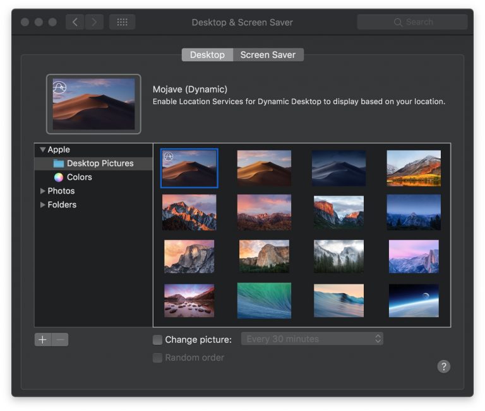Viewport: 485px width, 411px height.
Task: Expand the Folders section triangle
Action: click(x=43, y=205)
